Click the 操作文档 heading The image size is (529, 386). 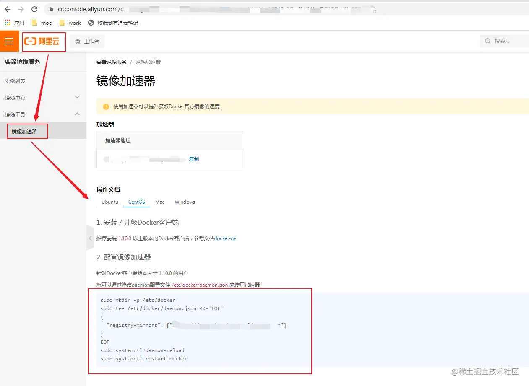click(x=108, y=189)
